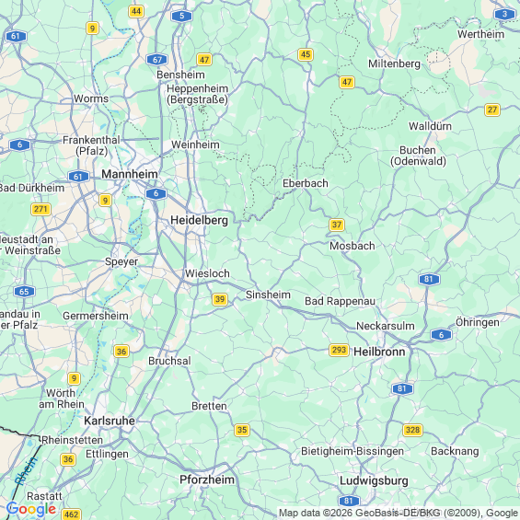Click the B37 road shield near Mosbach
520x520 pixels.
click(x=337, y=225)
